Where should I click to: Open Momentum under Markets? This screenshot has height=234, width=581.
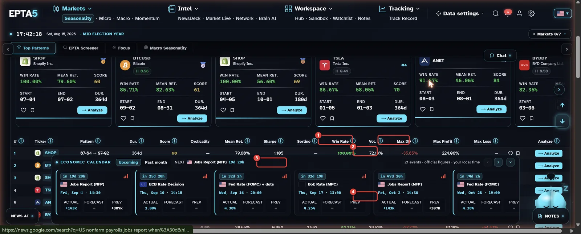coord(147,18)
